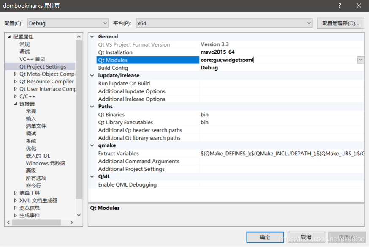Viewport: 369px width, 247px height.
Task: Select Additional Project Settings property
Action: 230,169
